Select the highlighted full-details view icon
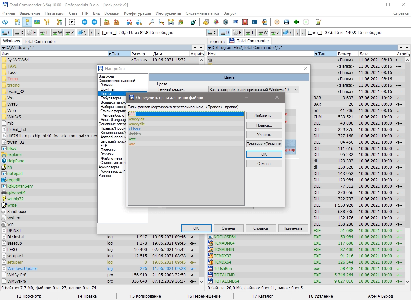411x300 pixels. [x=27, y=22]
